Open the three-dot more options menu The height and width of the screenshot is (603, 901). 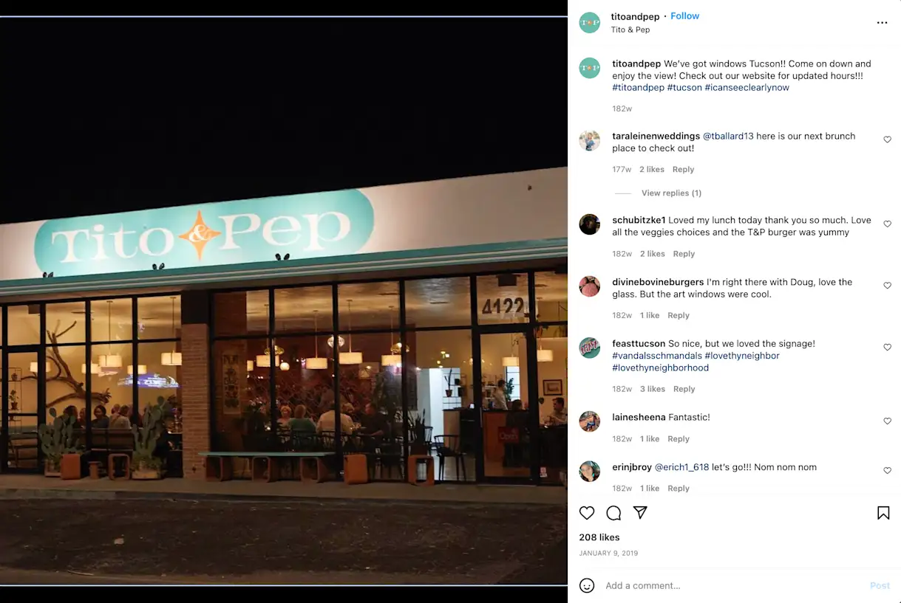click(x=882, y=23)
